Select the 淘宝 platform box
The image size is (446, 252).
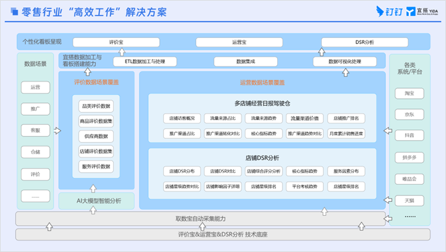pyautogui.click(x=409, y=93)
